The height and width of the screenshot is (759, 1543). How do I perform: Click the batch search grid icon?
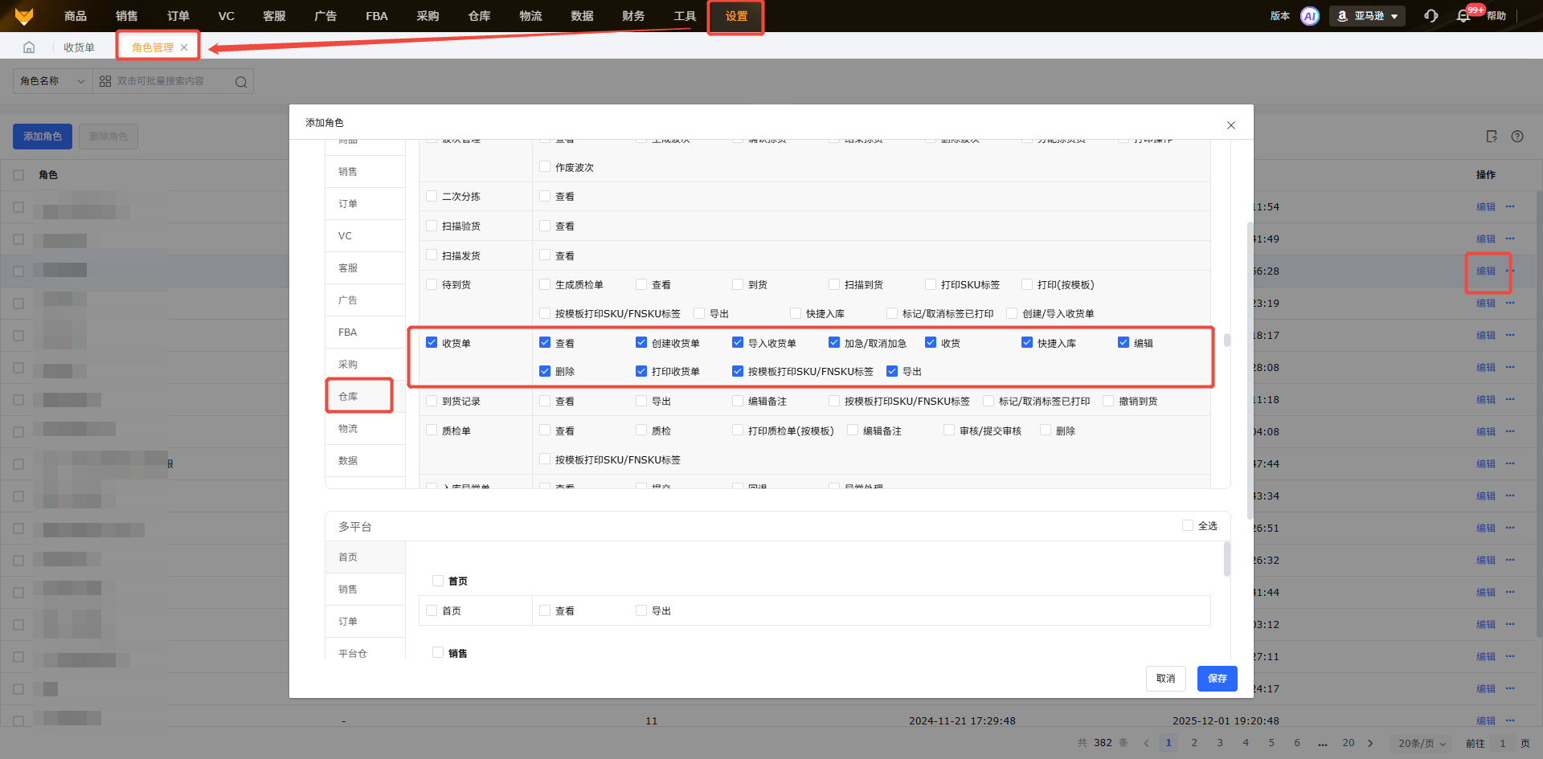click(x=105, y=82)
